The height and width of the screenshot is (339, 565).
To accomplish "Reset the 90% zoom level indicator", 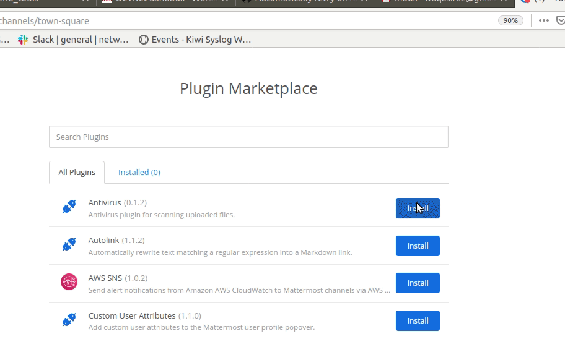I will point(510,20).
